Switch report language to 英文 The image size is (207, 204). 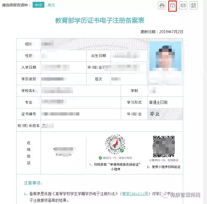point(51,5)
